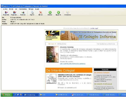Click the second quick launch icon
This screenshot has height=102, width=126.
(x=18, y=95)
